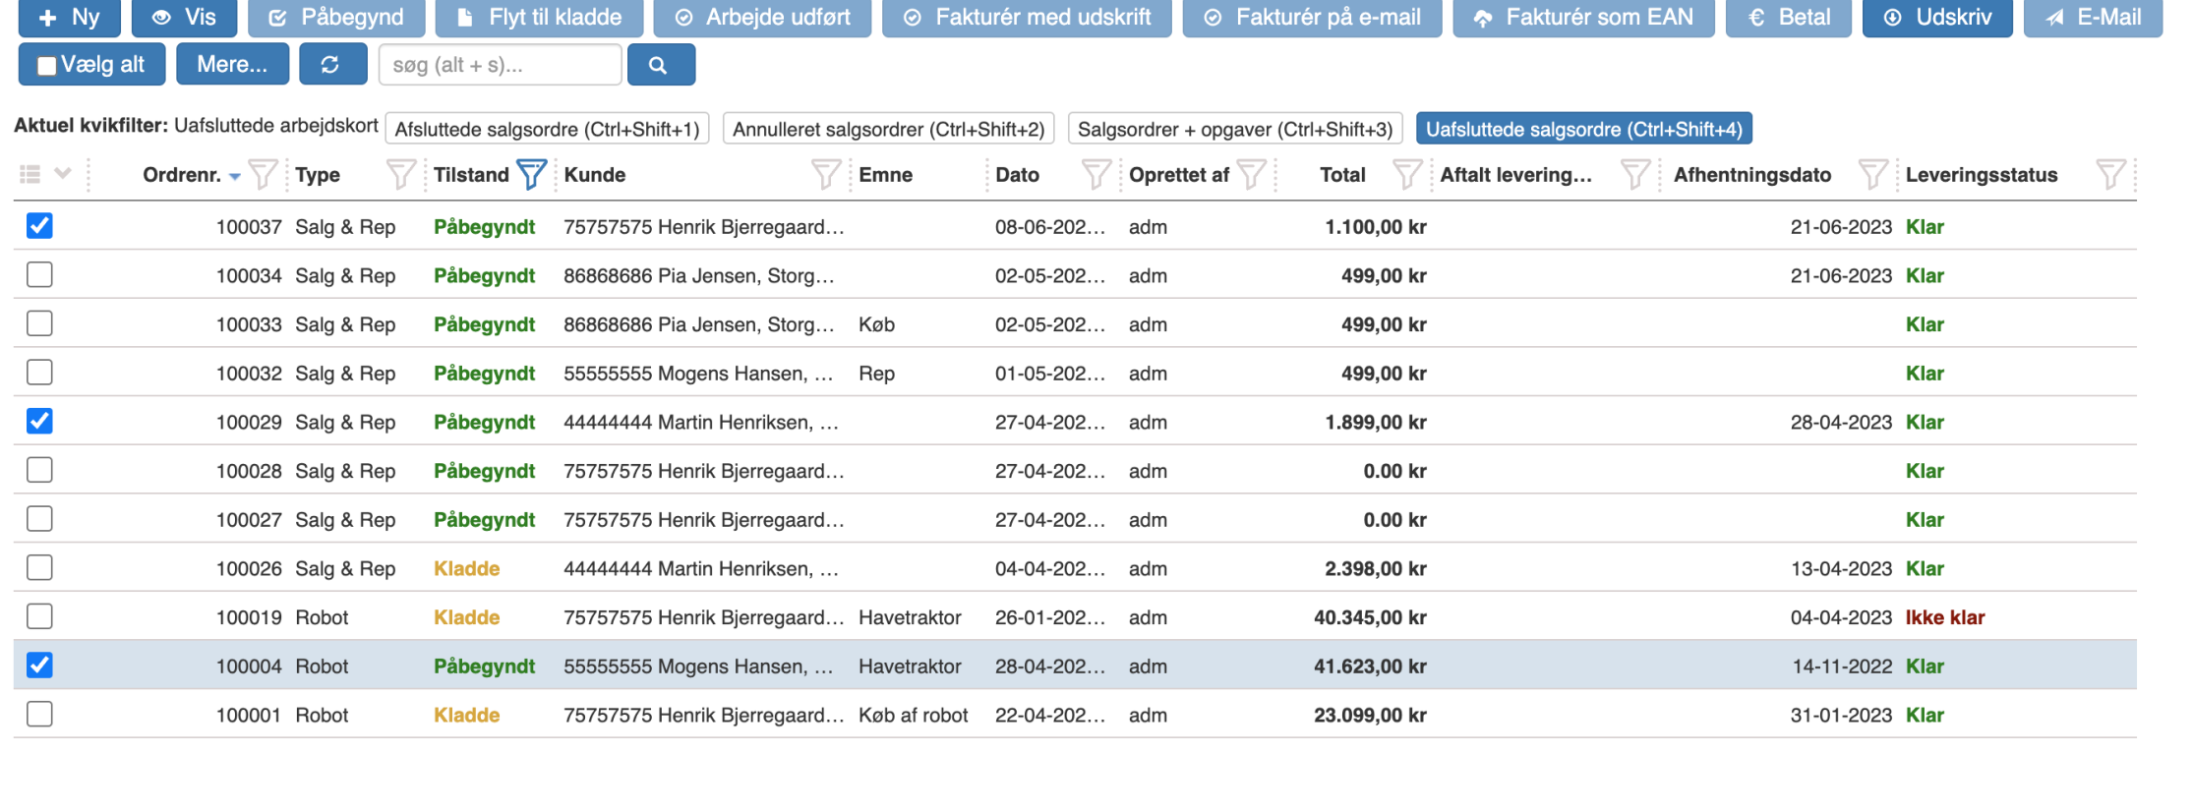The height and width of the screenshot is (811, 2192).
Task: Uncheck the checkbox for order 100037
Action: 39,226
